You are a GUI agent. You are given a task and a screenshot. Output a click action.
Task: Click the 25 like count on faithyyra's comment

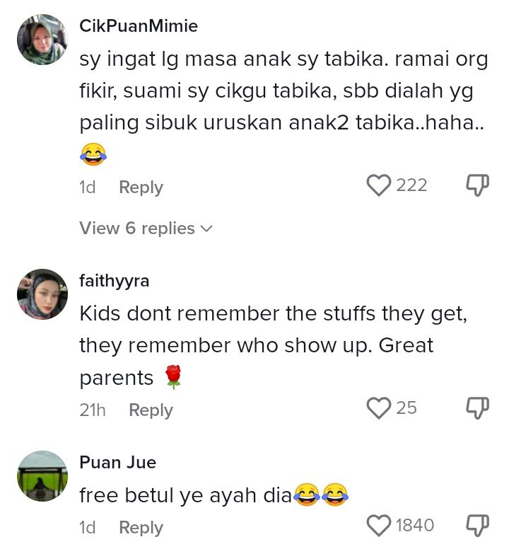click(406, 408)
